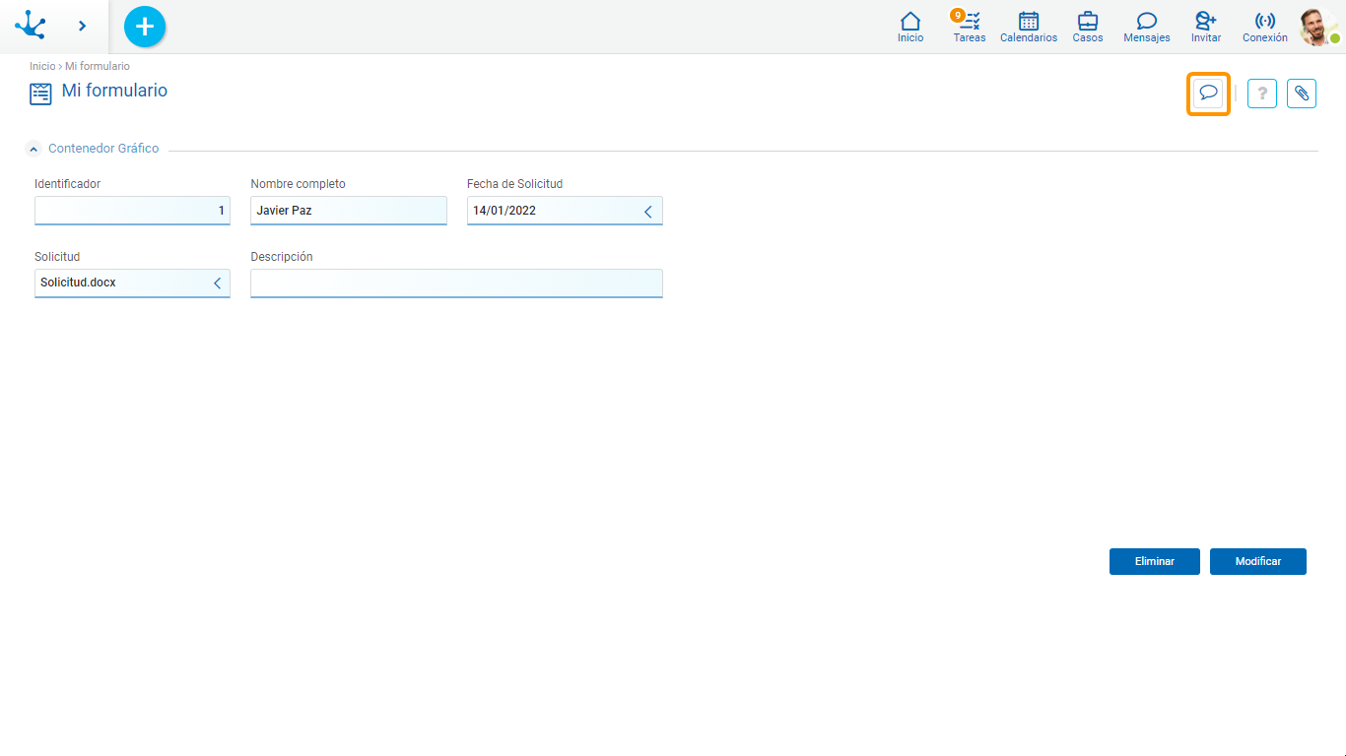Open Casos briefcase icon
Viewport: 1346px width, 756px height.
(1088, 27)
